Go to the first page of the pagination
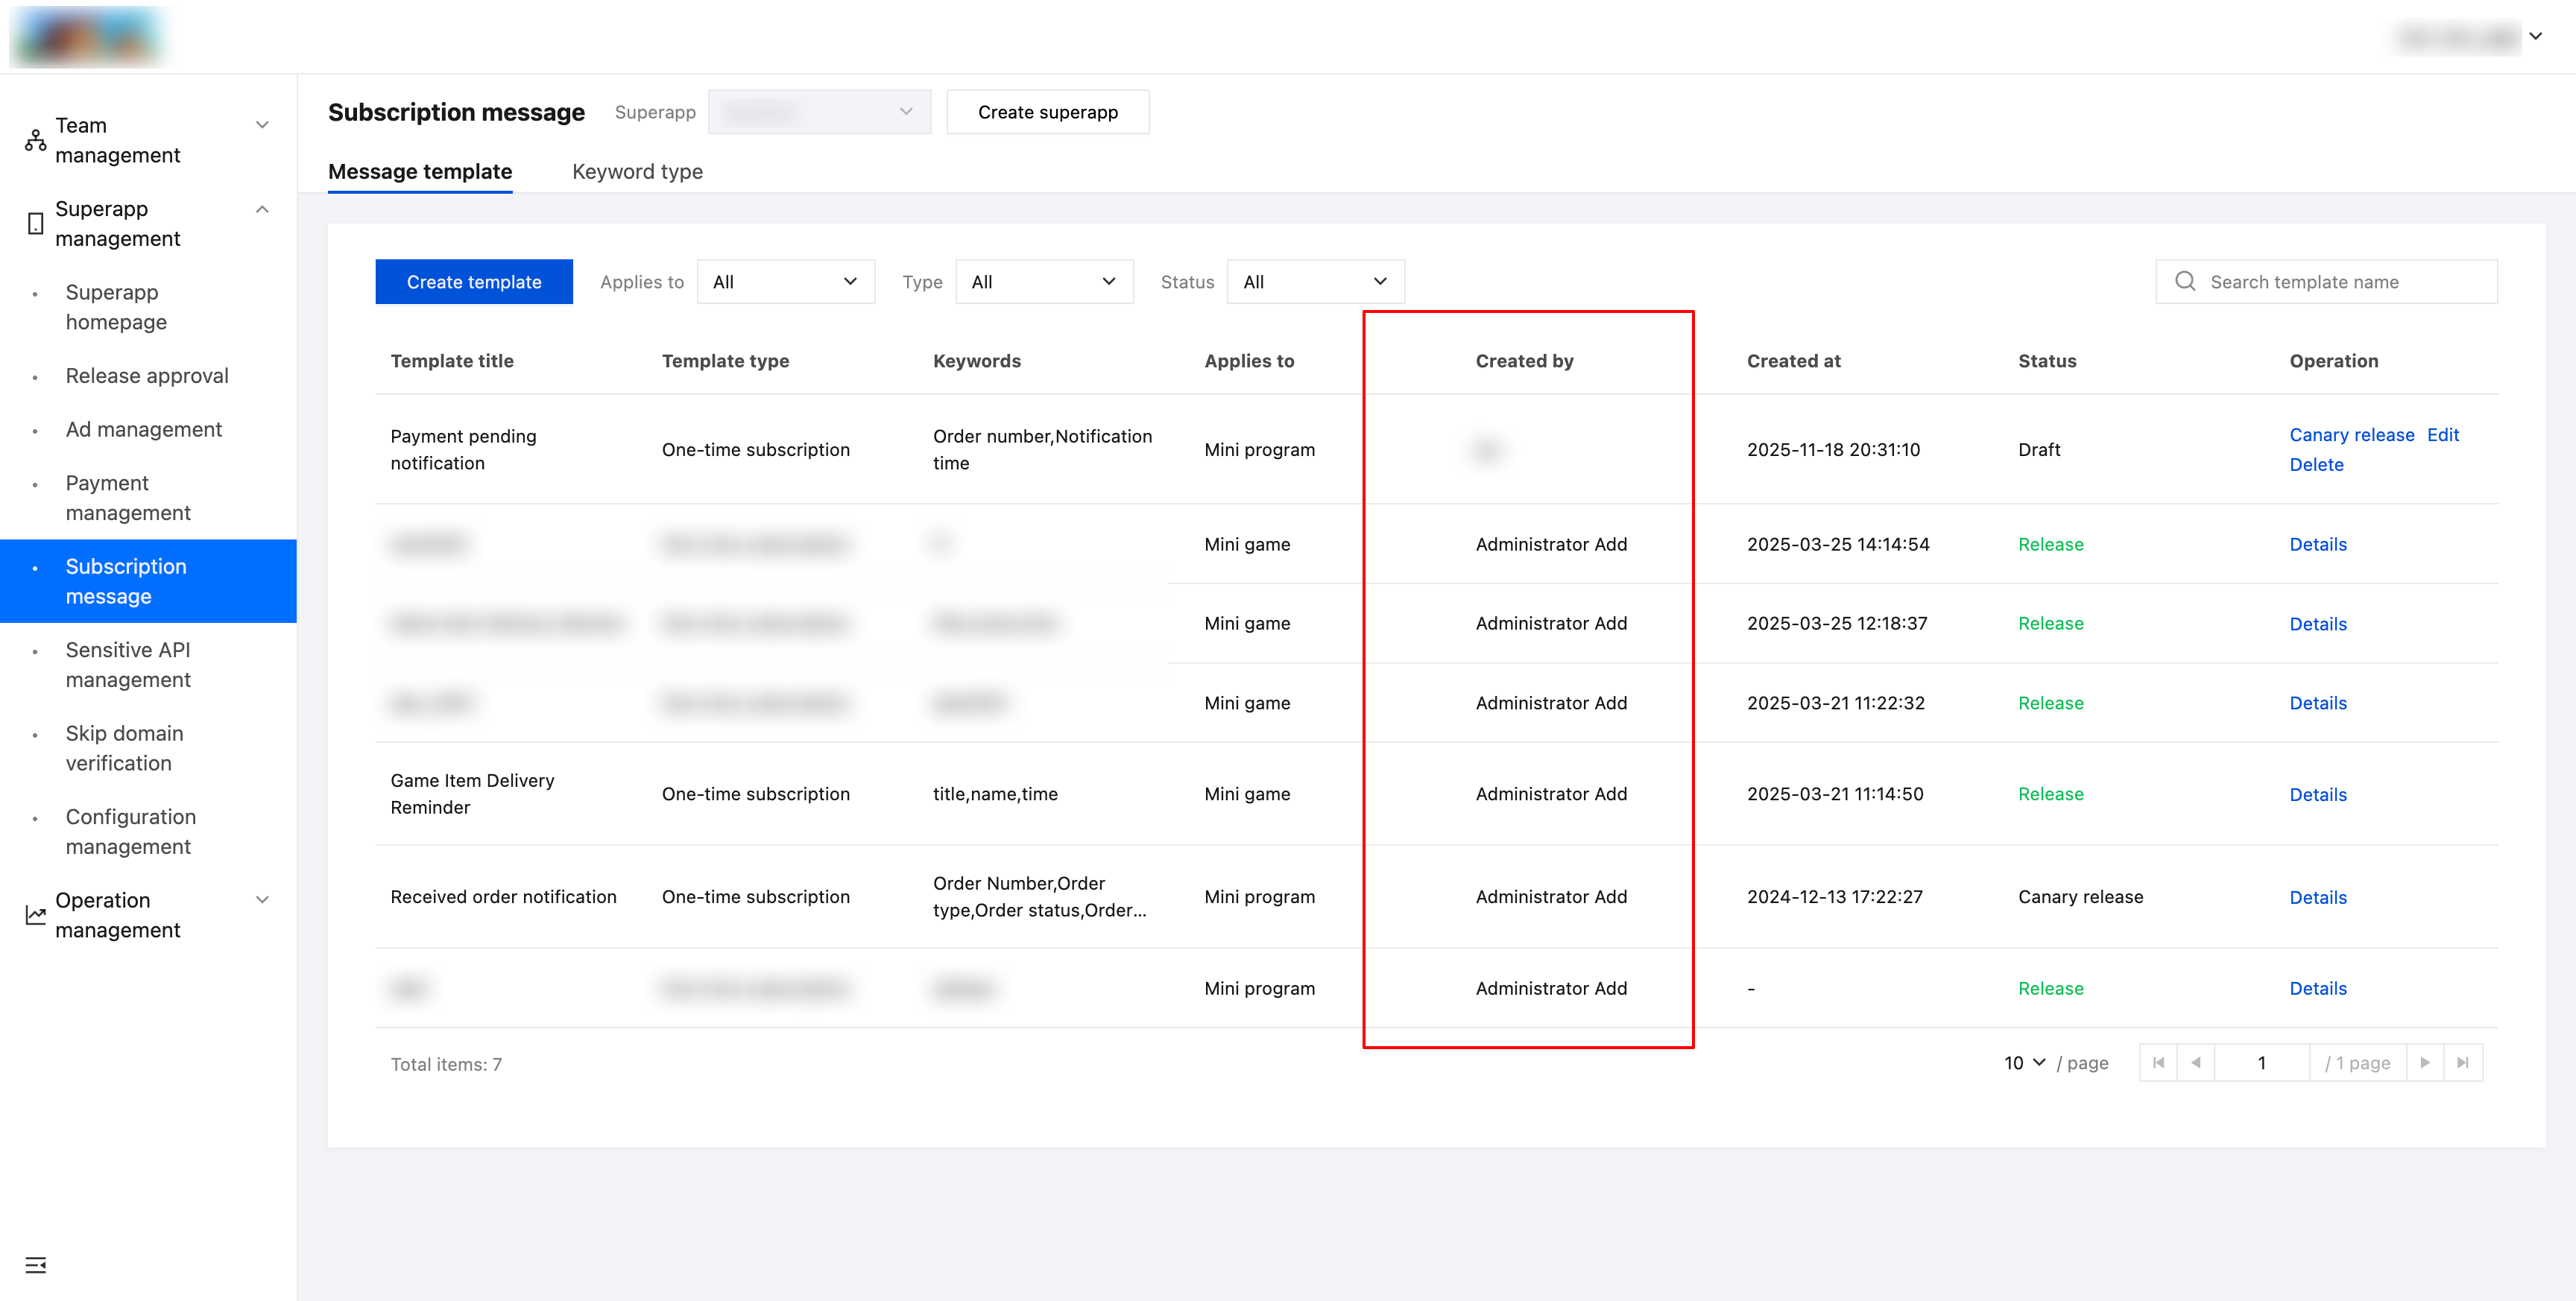 [x=2158, y=1063]
